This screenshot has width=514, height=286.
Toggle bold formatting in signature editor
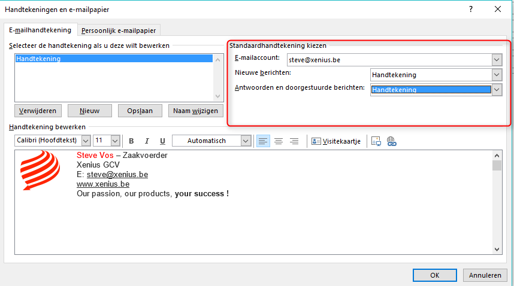[131, 141]
